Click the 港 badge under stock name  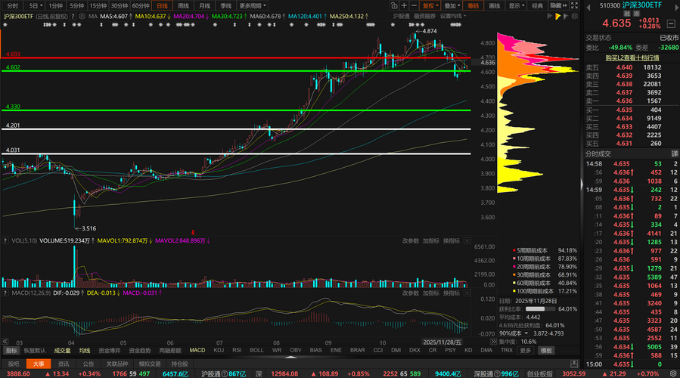[x=638, y=14]
